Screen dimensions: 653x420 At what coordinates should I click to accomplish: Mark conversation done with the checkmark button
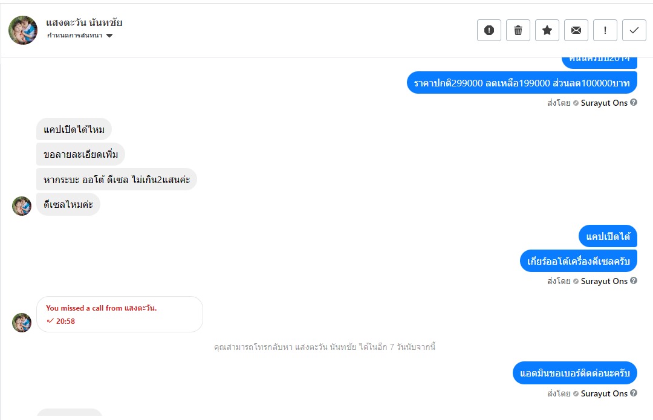634,30
